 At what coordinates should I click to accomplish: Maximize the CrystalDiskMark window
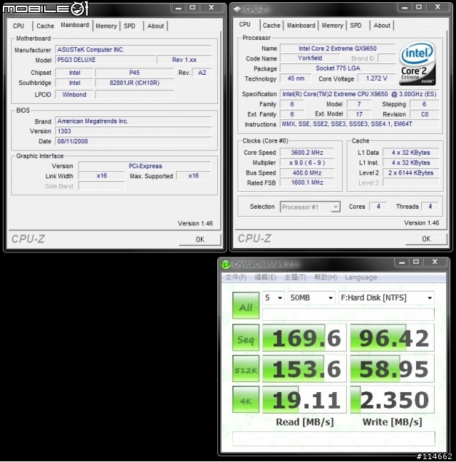click(416, 262)
